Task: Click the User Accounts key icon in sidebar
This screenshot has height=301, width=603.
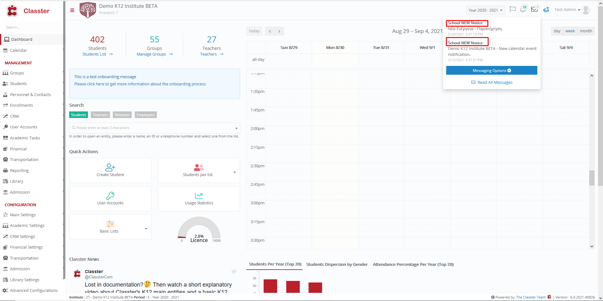Action: coord(5,127)
